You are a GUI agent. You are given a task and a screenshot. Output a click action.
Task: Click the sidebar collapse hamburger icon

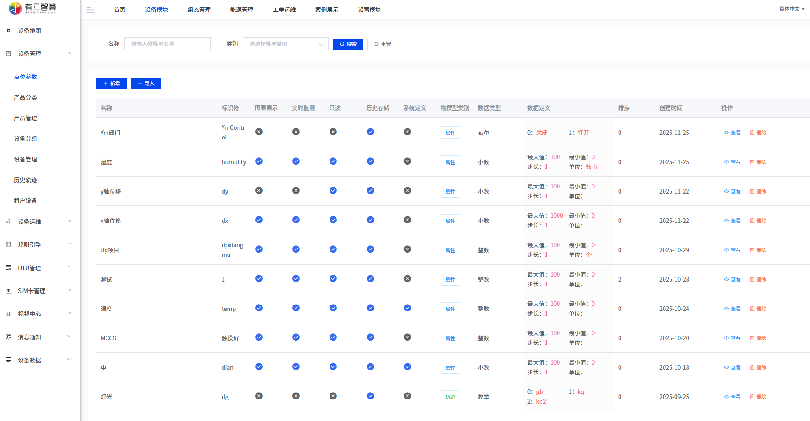coord(90,10)
